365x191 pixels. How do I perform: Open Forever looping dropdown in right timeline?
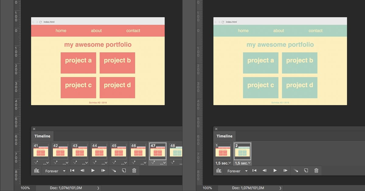coord(237,171)
